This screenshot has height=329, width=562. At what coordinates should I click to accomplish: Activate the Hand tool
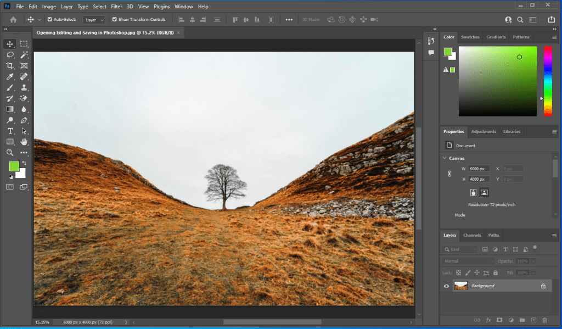point(24,142)
